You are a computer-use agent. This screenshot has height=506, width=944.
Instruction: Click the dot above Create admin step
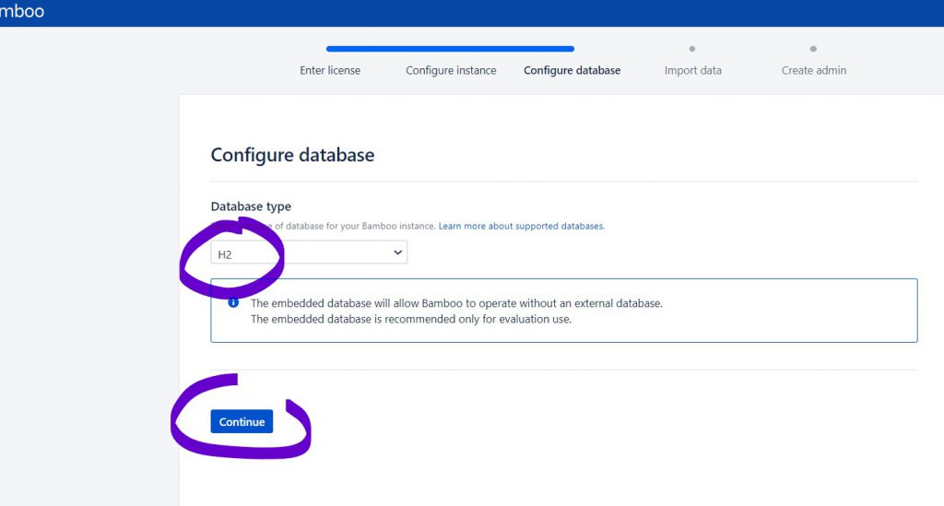click(813, 49)
